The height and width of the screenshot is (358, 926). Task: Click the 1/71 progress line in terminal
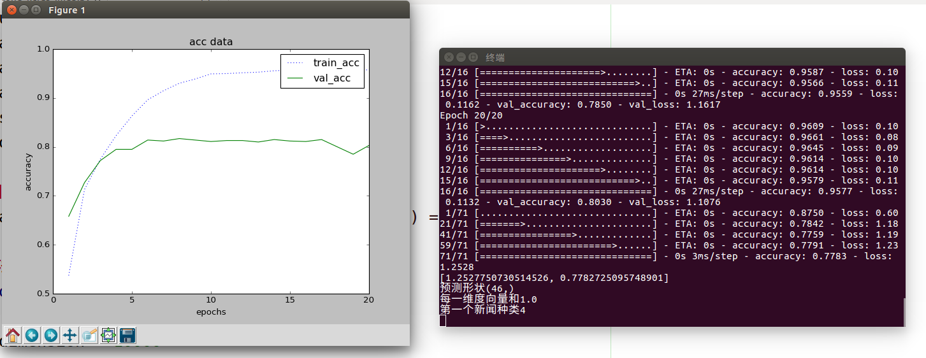[669, 213]
